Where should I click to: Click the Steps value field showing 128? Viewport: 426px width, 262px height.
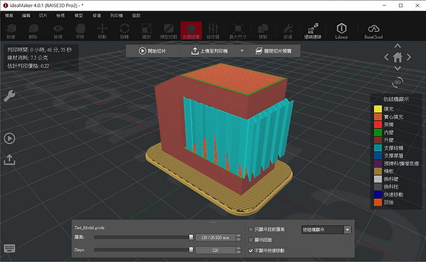pyautogui.click(x=215, y=250)
